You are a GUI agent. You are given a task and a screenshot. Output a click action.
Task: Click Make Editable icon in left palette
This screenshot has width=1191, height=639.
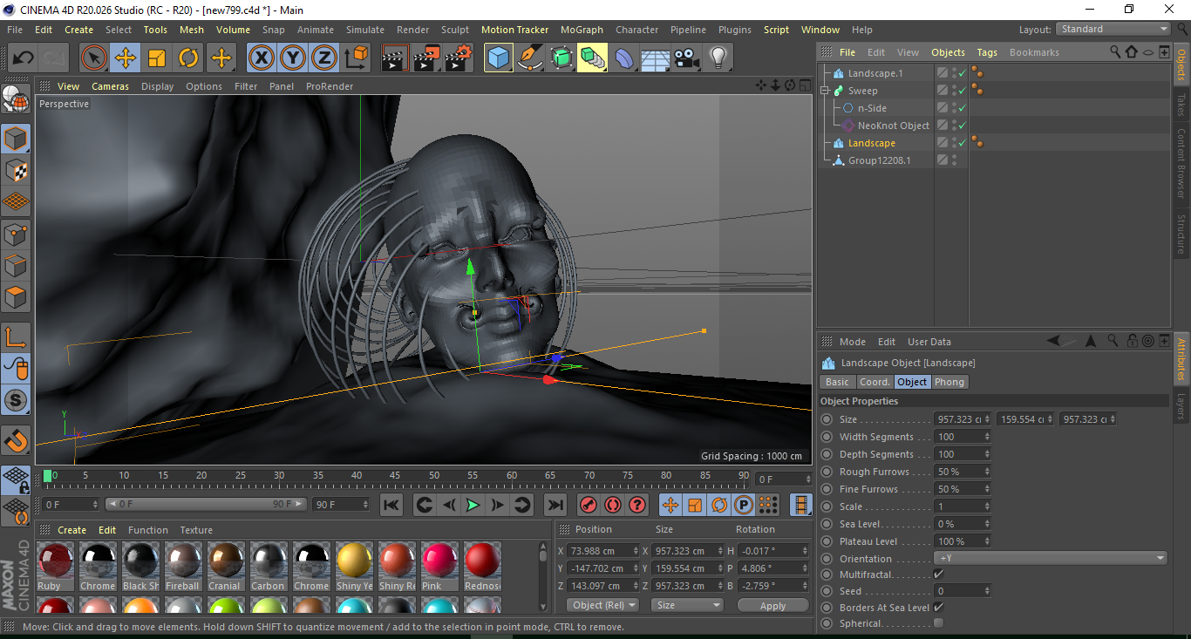click(16, 99)
